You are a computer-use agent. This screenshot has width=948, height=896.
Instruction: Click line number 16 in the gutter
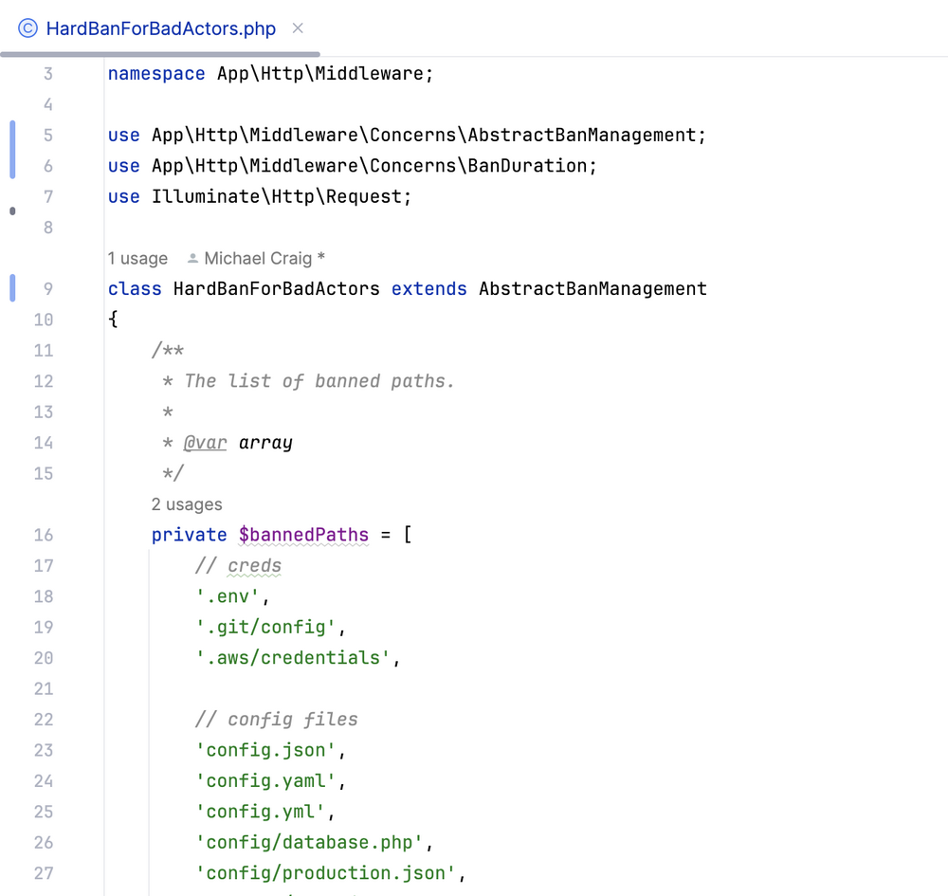(x=44, y=535)
